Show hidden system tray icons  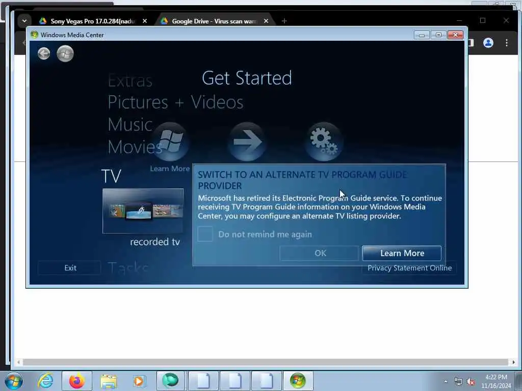tap(446, 381)
